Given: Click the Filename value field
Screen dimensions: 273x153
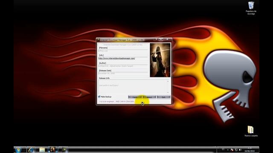Looking at the screenshot, I should click(123, 51).
